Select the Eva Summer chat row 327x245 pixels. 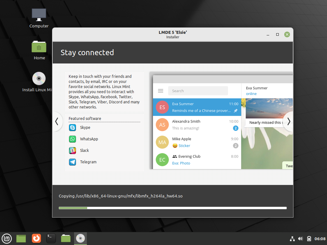(197, 107)
